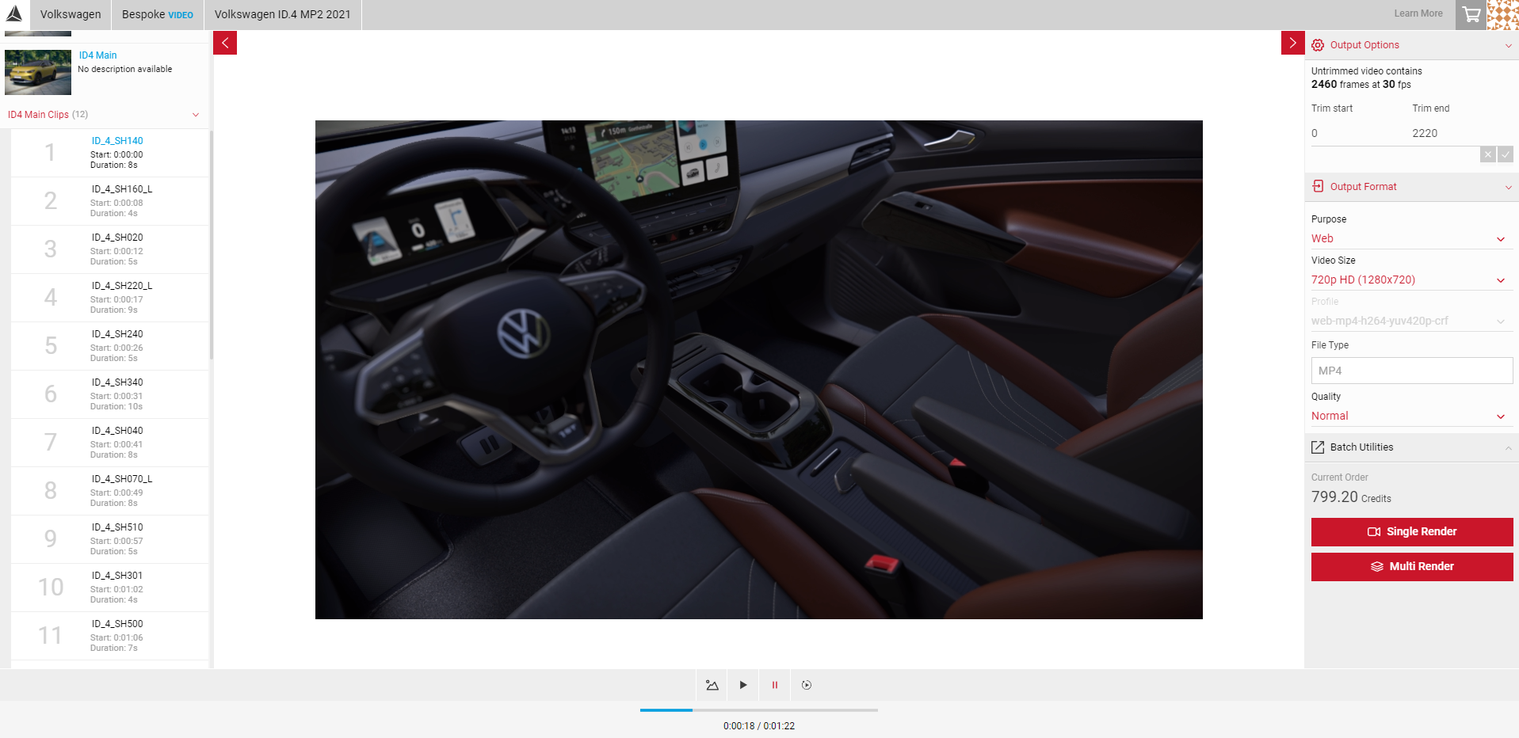Open the ID4 Main title link
This screenshot has width=1519, height=738.
tap(97, 55)
